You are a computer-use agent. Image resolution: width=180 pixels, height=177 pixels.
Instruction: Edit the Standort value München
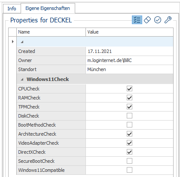pos(129,69)
